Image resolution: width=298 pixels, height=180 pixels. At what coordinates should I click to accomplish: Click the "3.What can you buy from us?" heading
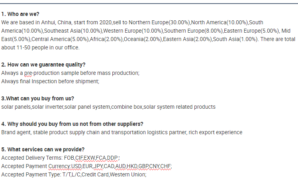coord(37,98)
